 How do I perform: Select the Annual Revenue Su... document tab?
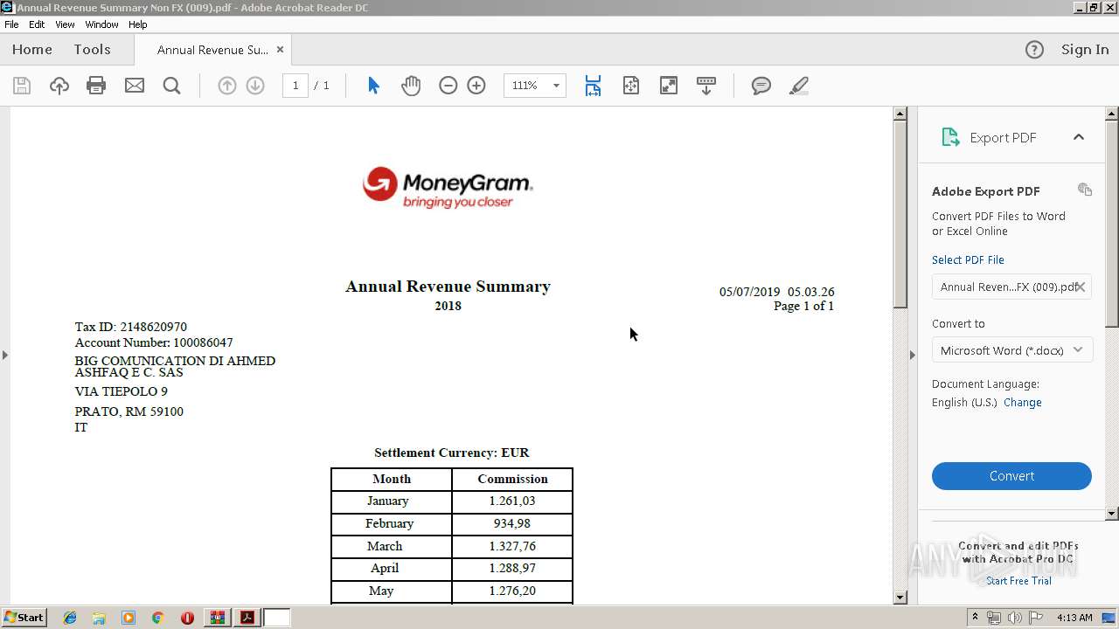point(212,50)
